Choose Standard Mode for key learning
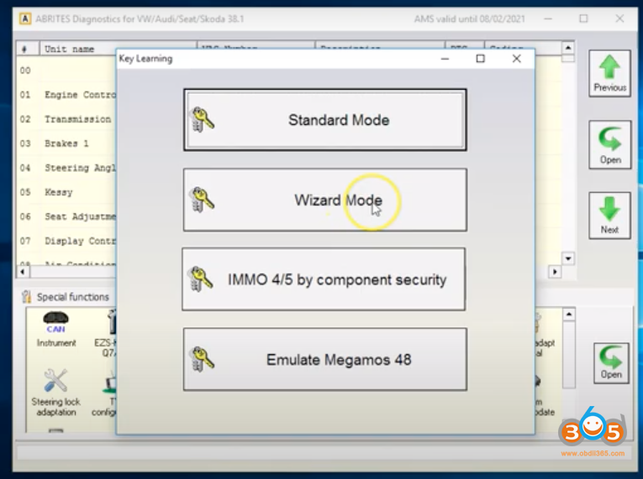The width and height of the screenshot is (643, 479). click(324, 120)
